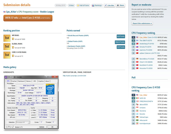Open Global Points (UGP) link
This screenshot has width=171, height=134.
point(75,41)
